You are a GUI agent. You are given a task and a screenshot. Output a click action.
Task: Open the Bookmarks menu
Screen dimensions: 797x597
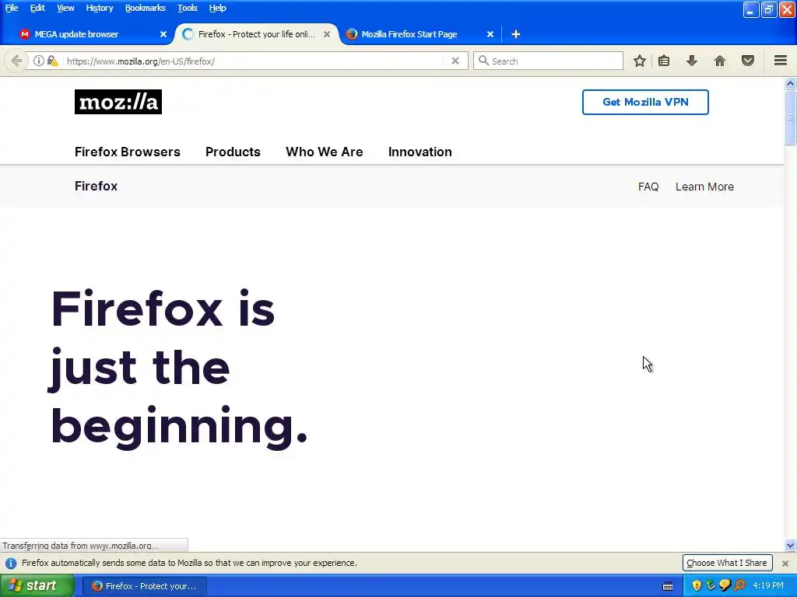click(x=145, y=8)
